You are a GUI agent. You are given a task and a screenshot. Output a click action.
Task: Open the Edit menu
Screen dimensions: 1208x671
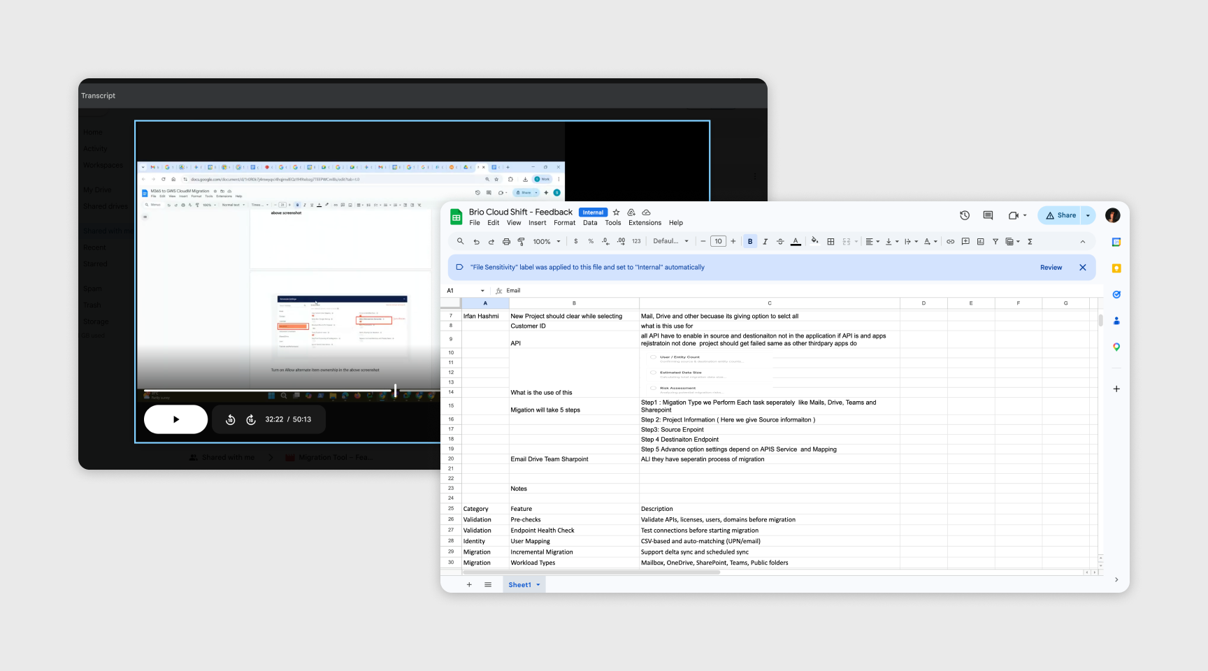tap(494, 223)
